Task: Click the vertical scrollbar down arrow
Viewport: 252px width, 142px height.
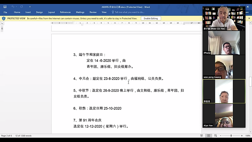Action: coord(250,132)
